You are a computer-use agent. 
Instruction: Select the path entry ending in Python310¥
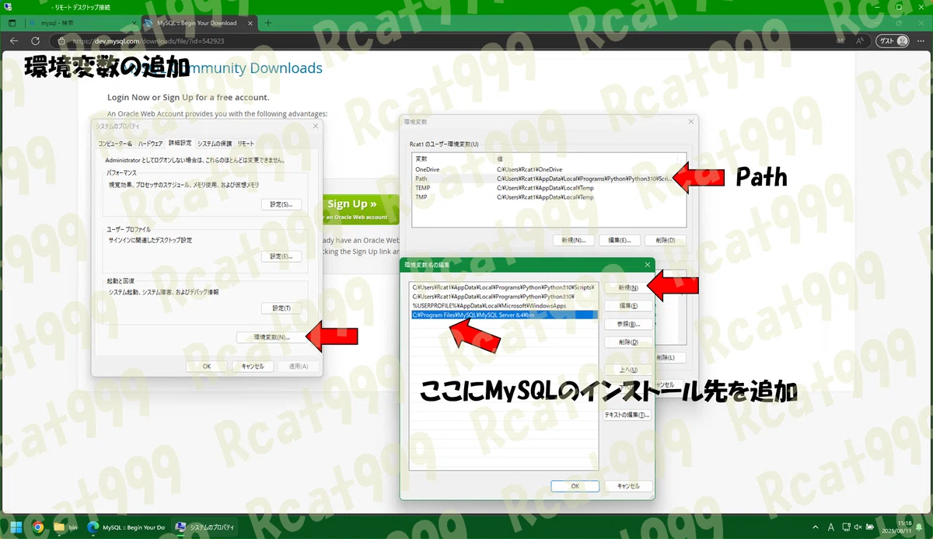pyautogui.click(x=503, y=297)
